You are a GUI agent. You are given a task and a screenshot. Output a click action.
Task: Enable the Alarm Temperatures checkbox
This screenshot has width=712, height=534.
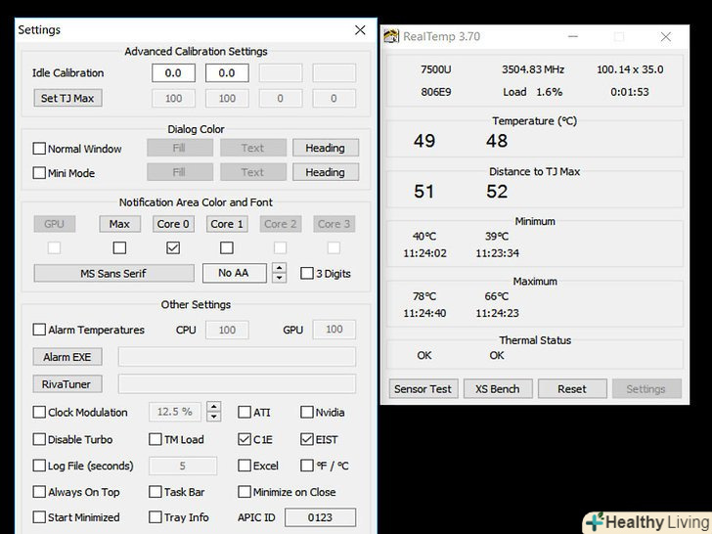pyautogui.click(x=39, y=330)
